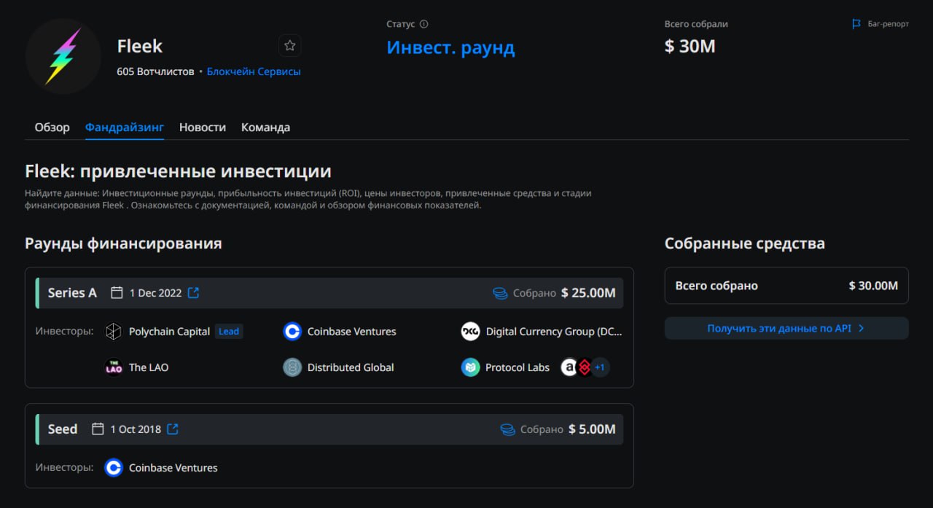
Task: Click the Seed round title
Action: [63, 429]
